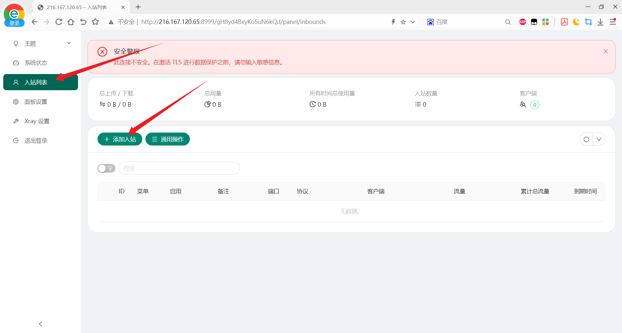Open 面板设置 in the sidebar
Image resolution: width=622 pixels, height=333 pixels.
point(36,102)
